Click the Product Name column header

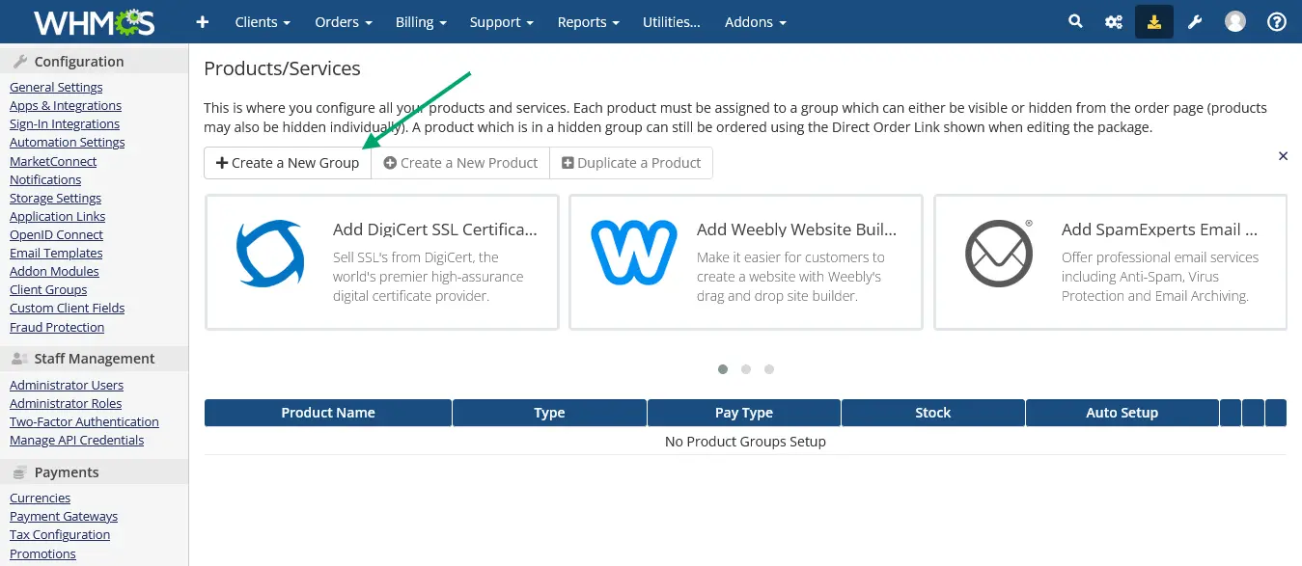tap(328, 413)
